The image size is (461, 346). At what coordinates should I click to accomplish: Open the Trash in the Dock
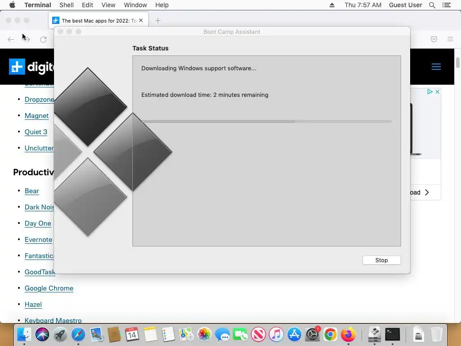pos(437,335)
